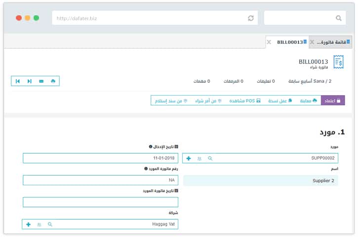Screen dimensions: 358x239
Task: Click the plus icon in supplier field
Action: pos(189,158)
